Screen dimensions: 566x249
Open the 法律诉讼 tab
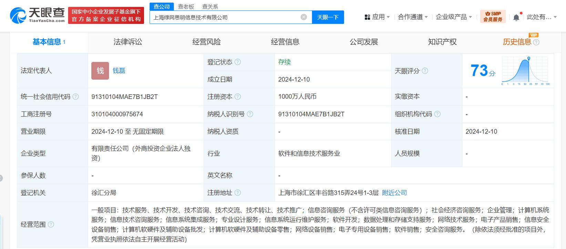pos(128,42)
